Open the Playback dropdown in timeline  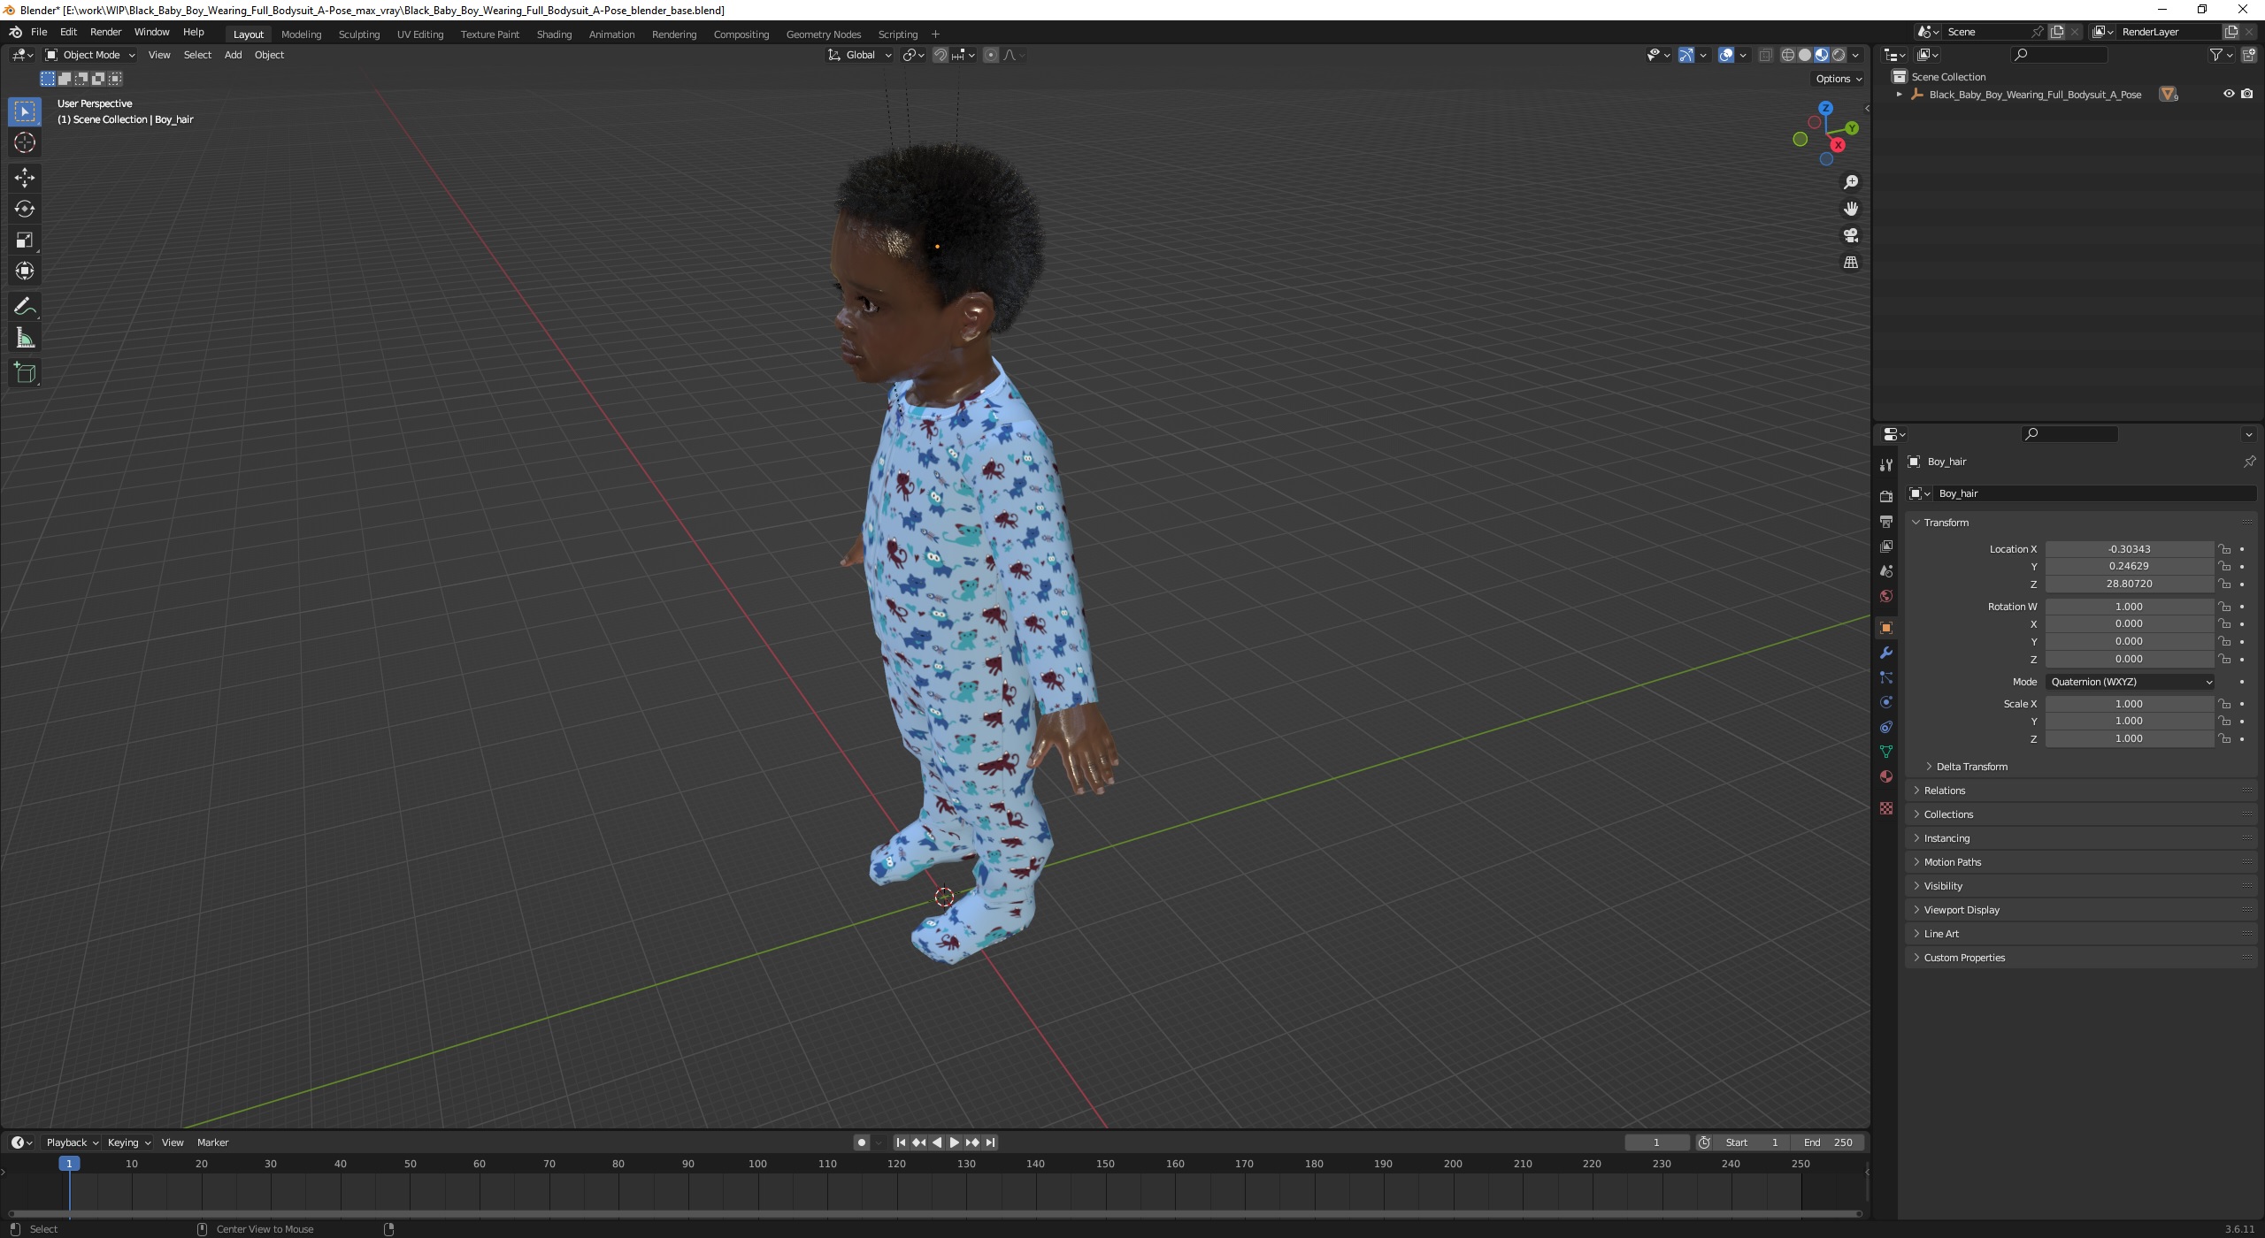point(72,1142)
